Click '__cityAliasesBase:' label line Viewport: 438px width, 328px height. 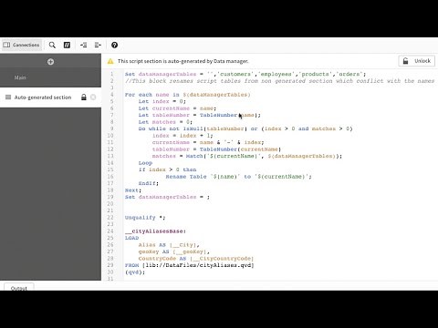155,231
